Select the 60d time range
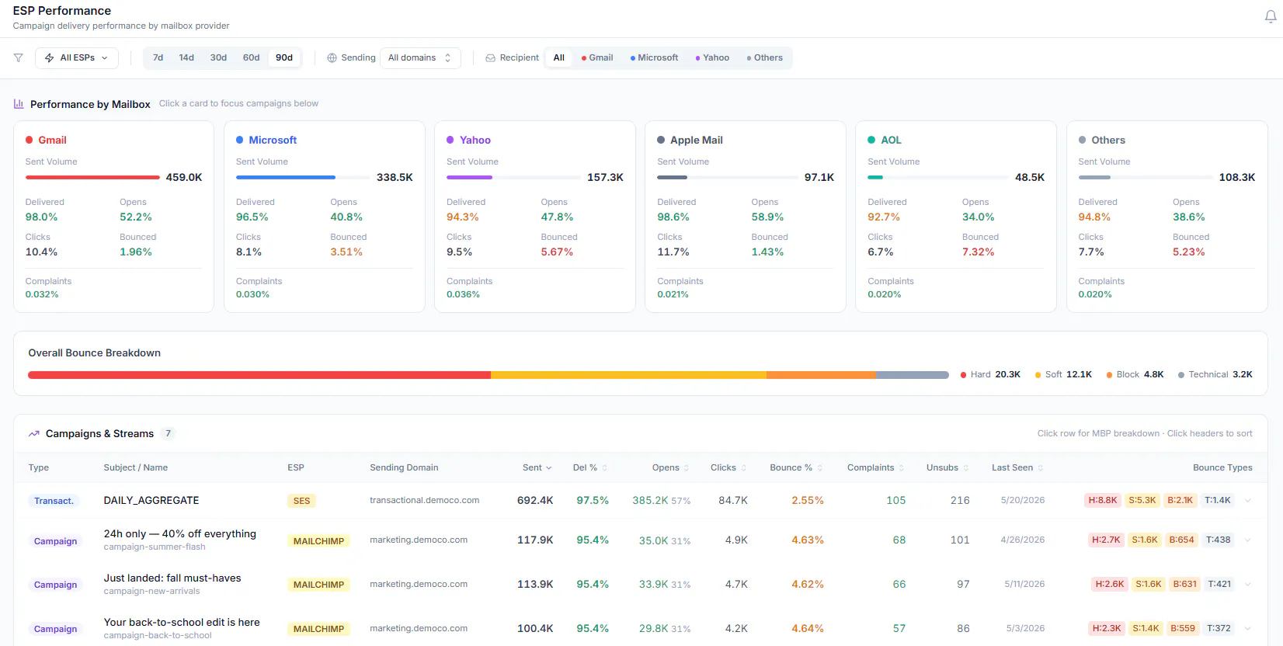Viewport: 1283px width, 646px height. [x=252, y=58]
